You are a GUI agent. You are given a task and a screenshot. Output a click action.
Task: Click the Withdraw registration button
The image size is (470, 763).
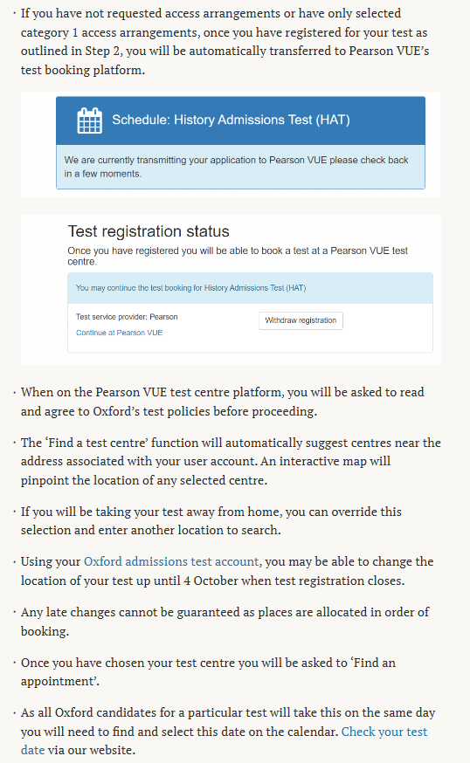coord(301,320)
